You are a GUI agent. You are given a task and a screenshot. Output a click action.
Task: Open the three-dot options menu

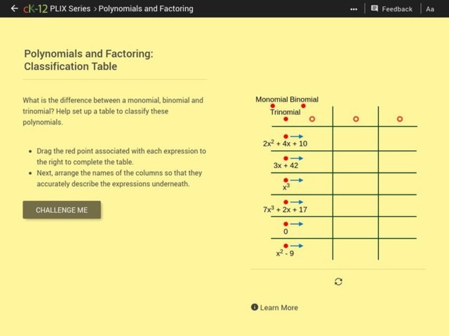354,8
